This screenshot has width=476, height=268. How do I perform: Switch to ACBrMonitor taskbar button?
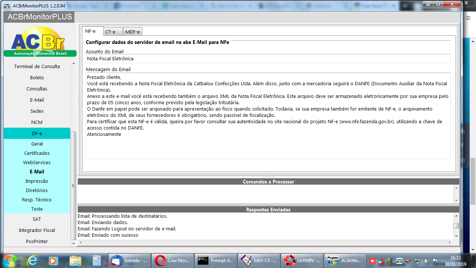[x=345, y=261]
